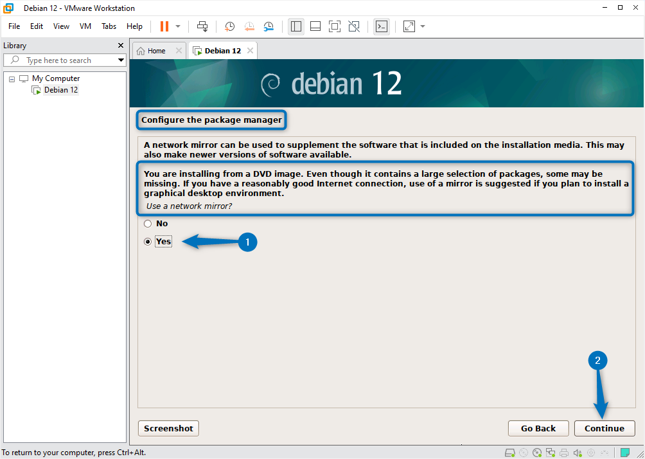Click the Continue button
The height and width of the screenshot is (459, 645).
604,428
